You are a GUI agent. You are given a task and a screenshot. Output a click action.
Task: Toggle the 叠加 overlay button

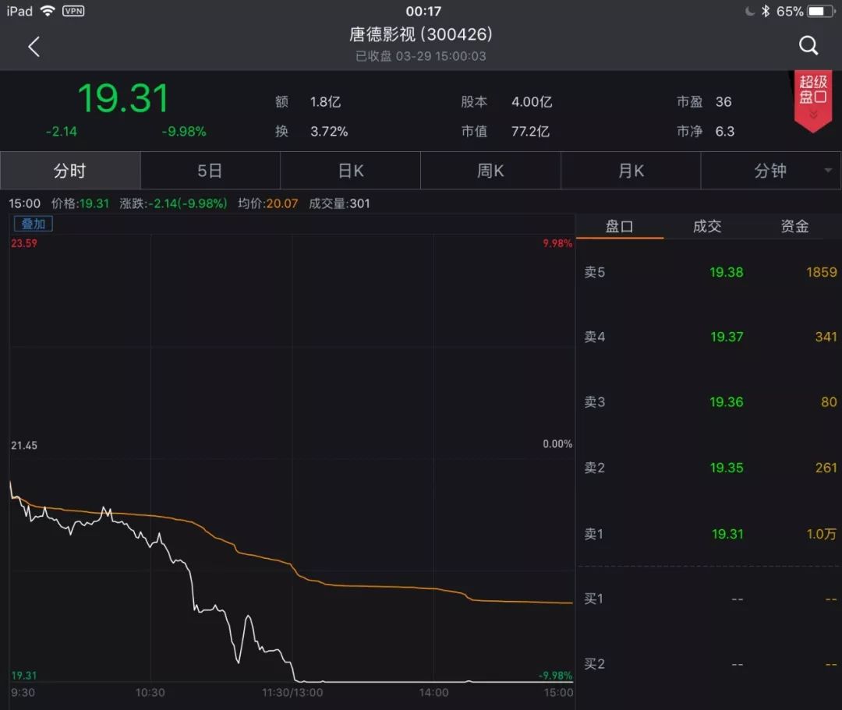(x=33, y=224)
